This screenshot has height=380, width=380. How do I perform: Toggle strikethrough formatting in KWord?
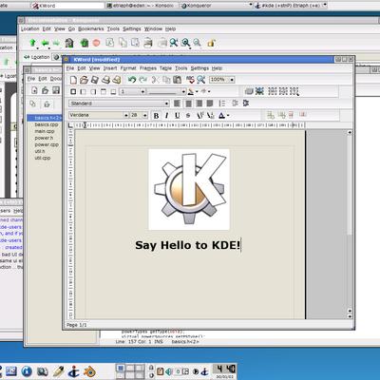188,116
